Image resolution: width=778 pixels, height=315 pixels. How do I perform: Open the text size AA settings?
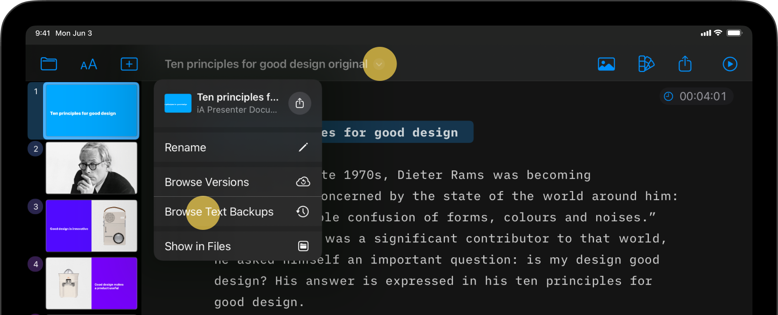(x=88, y=64)
